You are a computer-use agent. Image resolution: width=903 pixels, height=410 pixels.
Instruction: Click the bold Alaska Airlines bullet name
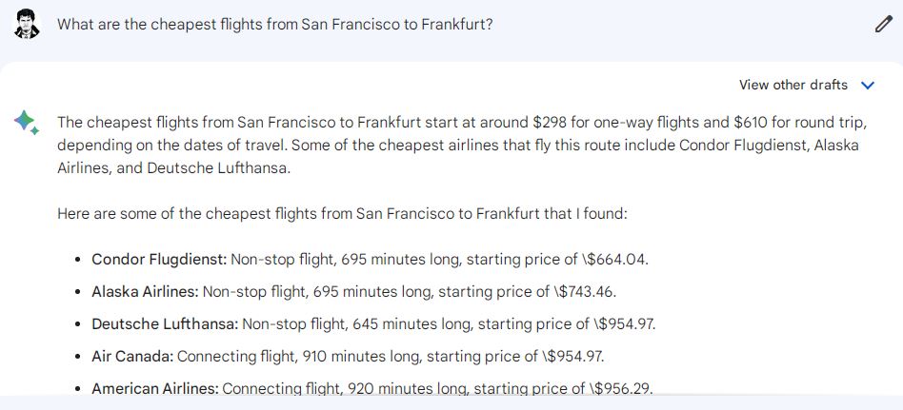pyautogui.click(x=145, y=292)
